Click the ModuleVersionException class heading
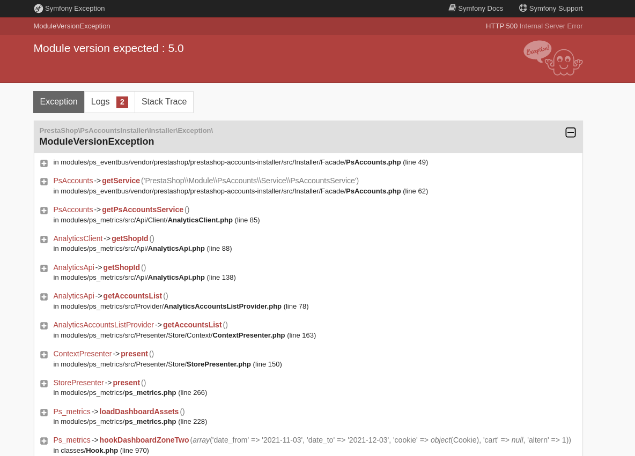The width and height of the screenshot is (635, 456). (97, 141)
